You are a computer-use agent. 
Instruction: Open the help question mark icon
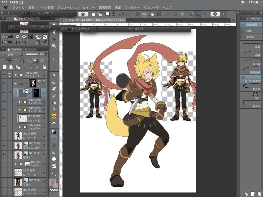pyautogui.click(x=215, y=14)
